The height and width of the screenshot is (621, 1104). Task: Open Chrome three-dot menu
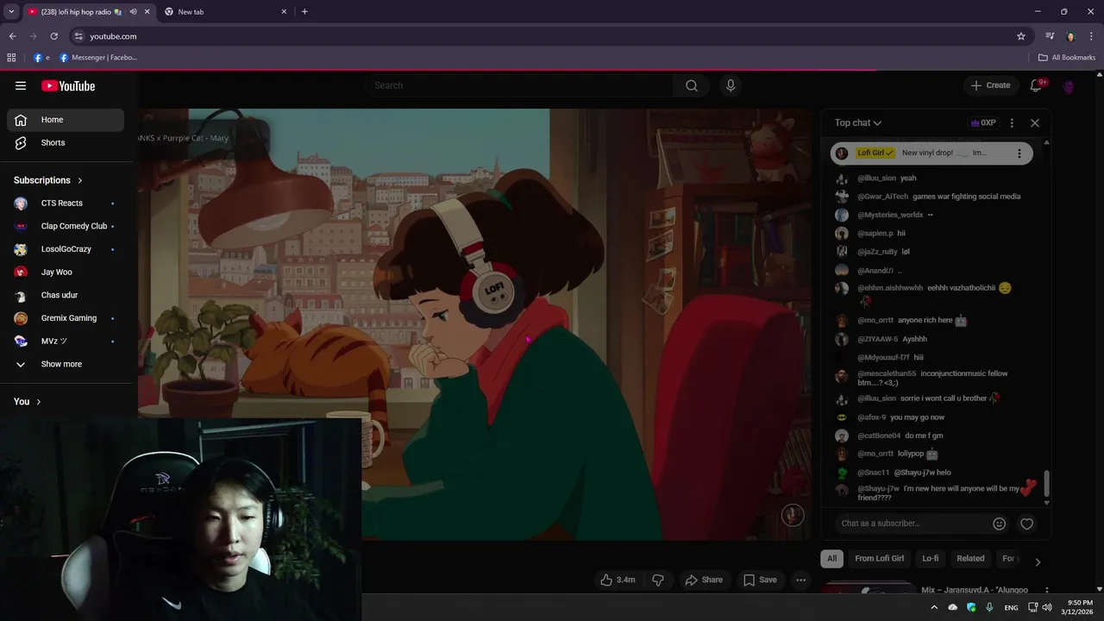(x=1090, y=36)
